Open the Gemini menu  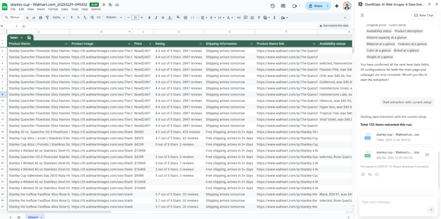click(96, 9)
